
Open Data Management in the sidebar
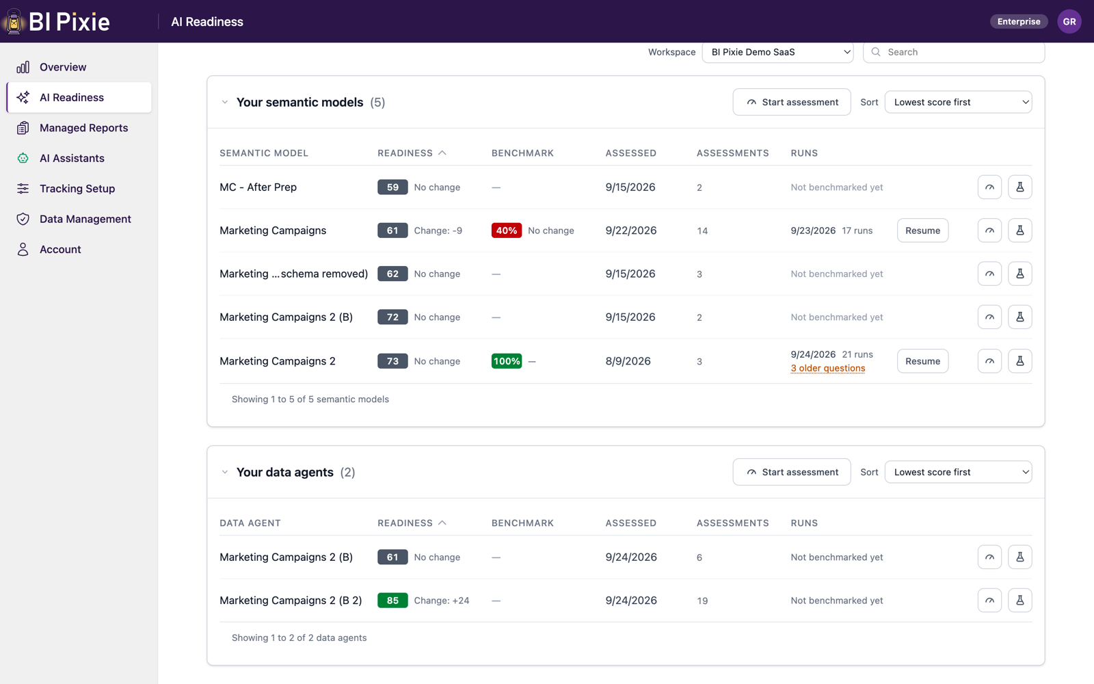point(79,219)
